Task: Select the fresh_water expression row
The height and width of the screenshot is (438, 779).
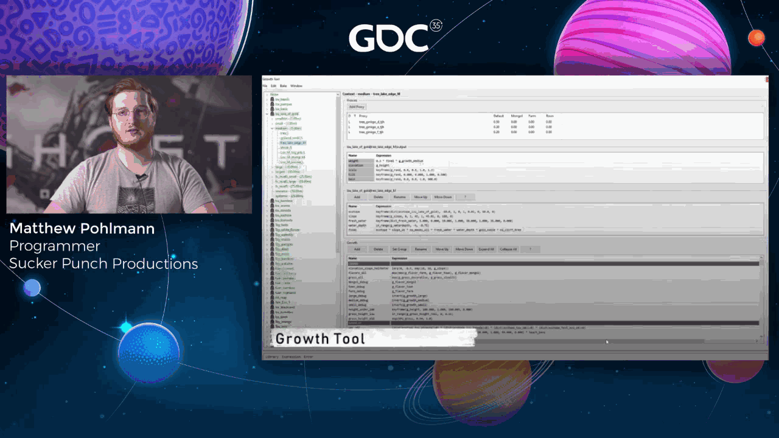Action: [x=556, y=221]
